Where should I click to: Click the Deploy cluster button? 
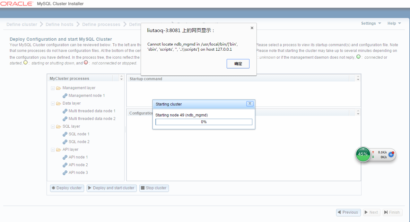point(67,188)
